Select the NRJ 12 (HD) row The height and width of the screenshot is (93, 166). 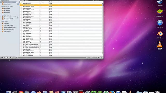(x=61, y=41)
